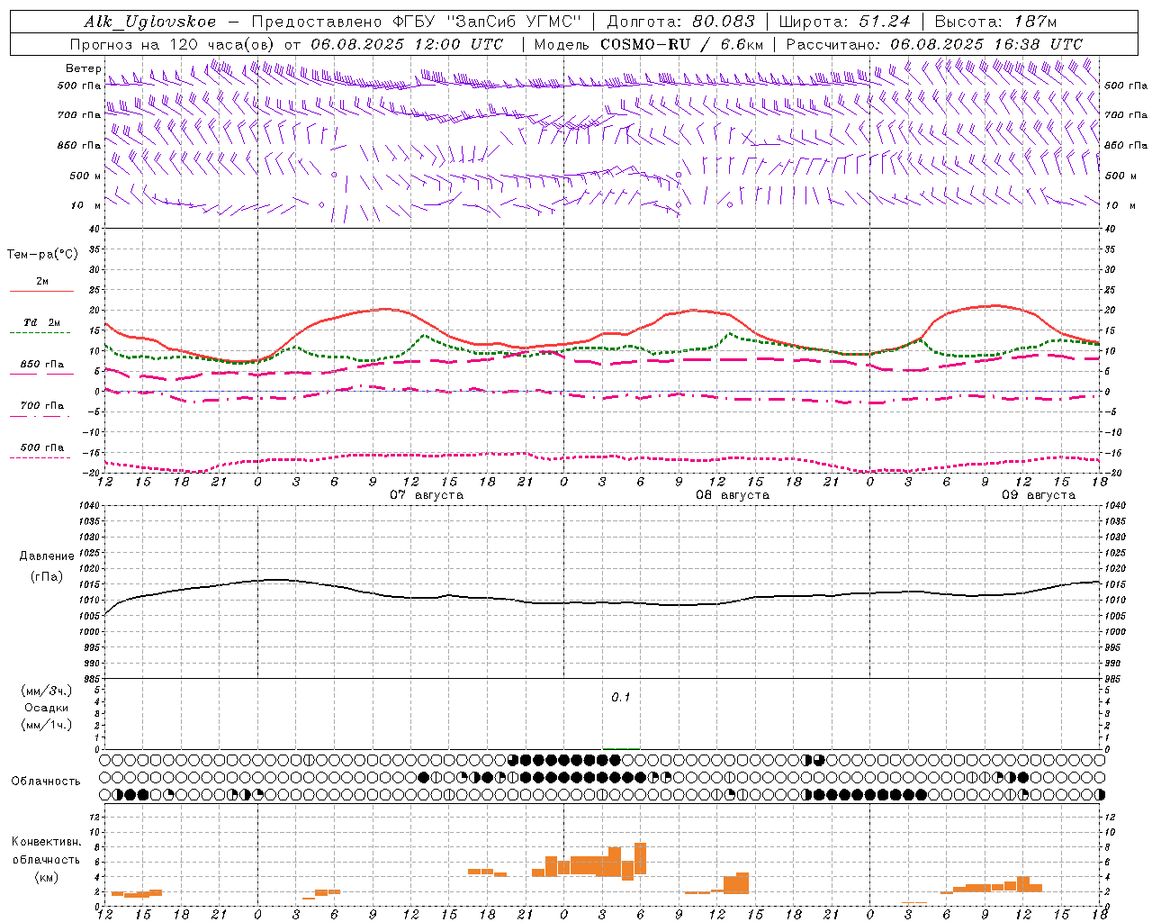Click the 'Широта: 51.24' value
Viewport: 1152px width, 922px height.
844,22
